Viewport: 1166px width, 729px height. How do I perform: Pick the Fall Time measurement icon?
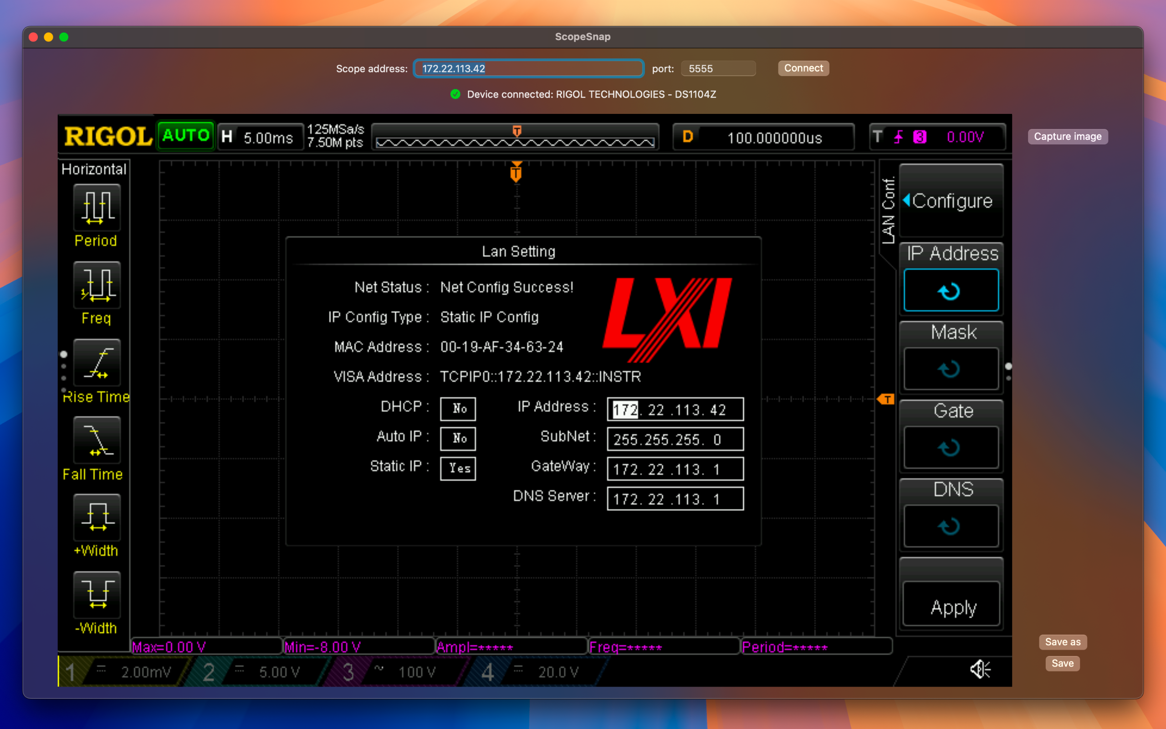97,440
